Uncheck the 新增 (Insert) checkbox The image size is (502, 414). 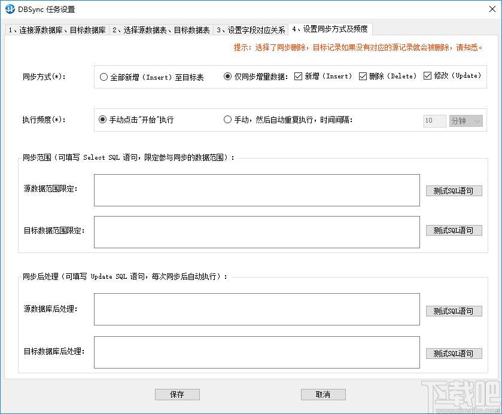(x=299, y=76)
